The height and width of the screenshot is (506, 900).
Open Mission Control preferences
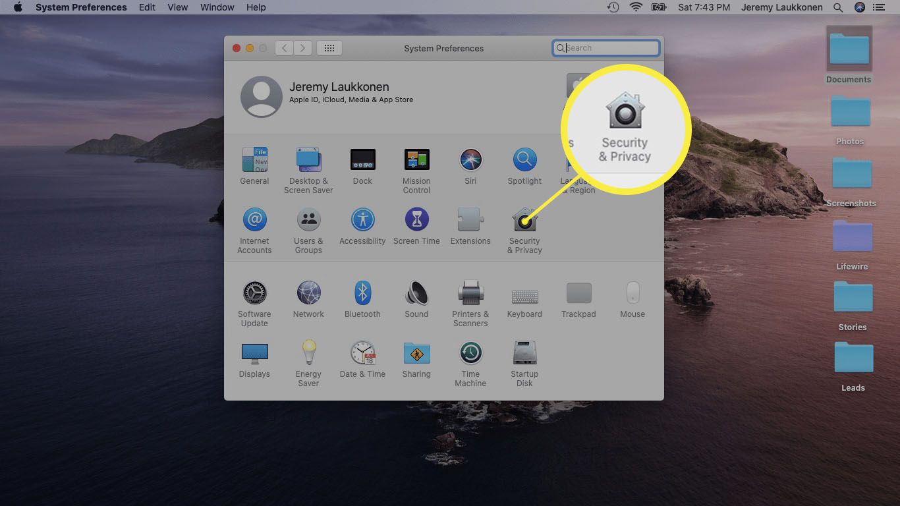[416, 171]
